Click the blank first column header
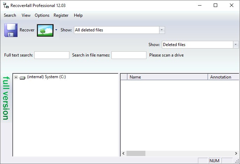 click(x=124, y=77)
